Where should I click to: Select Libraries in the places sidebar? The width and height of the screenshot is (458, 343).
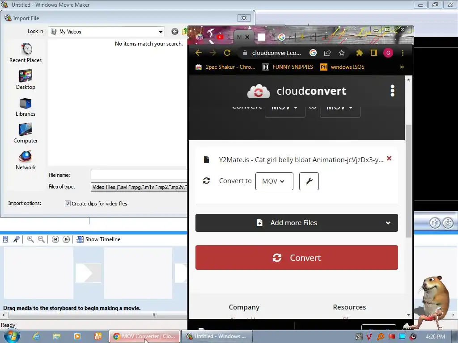coord(25,107)
